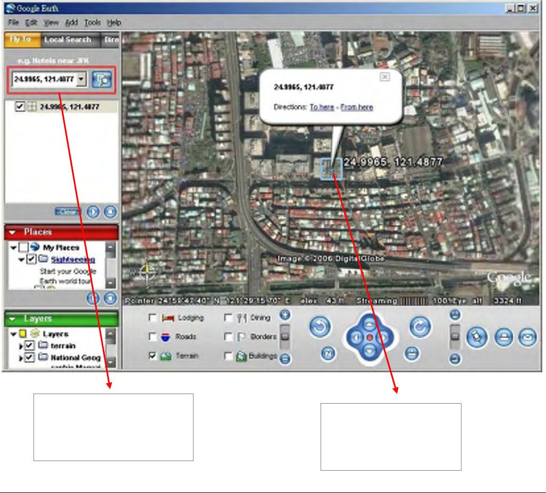Click the 'To here' directions link
546x493 pixels.
click(x=322, y=107)
